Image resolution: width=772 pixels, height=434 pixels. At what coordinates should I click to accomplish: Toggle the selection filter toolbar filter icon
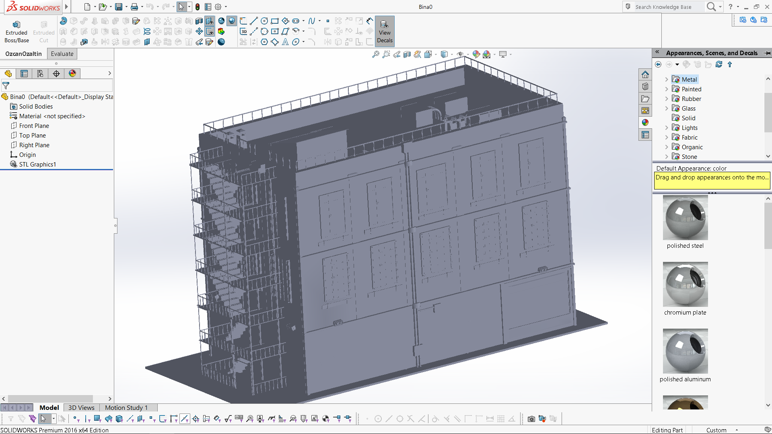(x=11, y=419)
